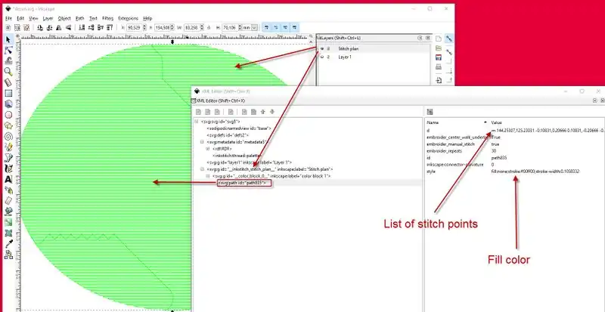Screen dimensions: 605x312
Task: Select the Star polygon tool
Action: coord(8,125)
